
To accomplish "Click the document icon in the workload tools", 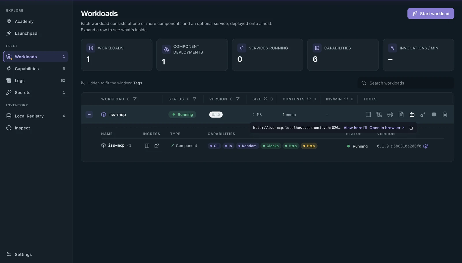I will (x=401, y=115).
